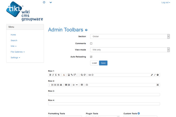Click the empty Row 3 toolbar field
Viewport: 176px width, 117px height.
[104, 94]
